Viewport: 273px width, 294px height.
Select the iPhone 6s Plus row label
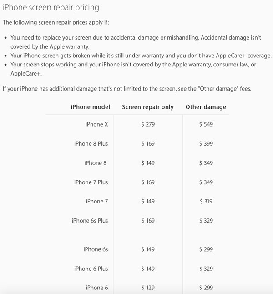pos(90,221)
